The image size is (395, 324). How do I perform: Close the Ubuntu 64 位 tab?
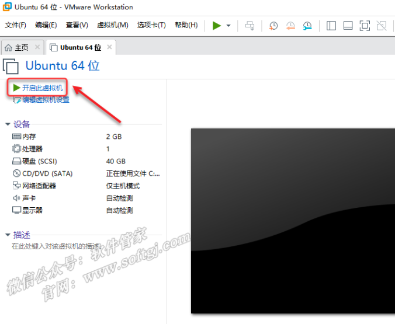(x=109, y=47)
